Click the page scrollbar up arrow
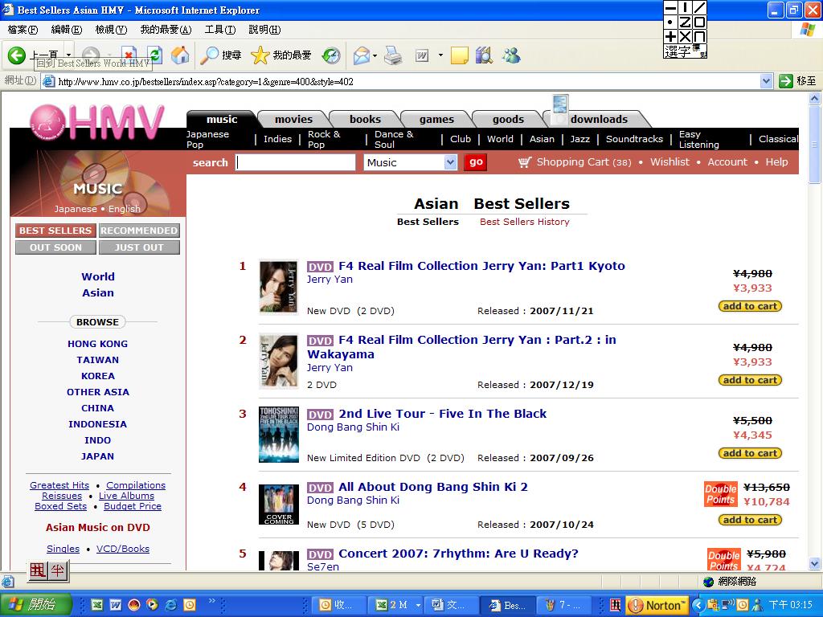This screenshot has width=823, height=617. click(x=814, y=98)
